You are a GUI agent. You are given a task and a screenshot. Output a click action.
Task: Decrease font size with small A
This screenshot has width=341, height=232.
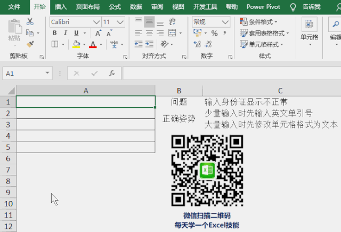109,33
